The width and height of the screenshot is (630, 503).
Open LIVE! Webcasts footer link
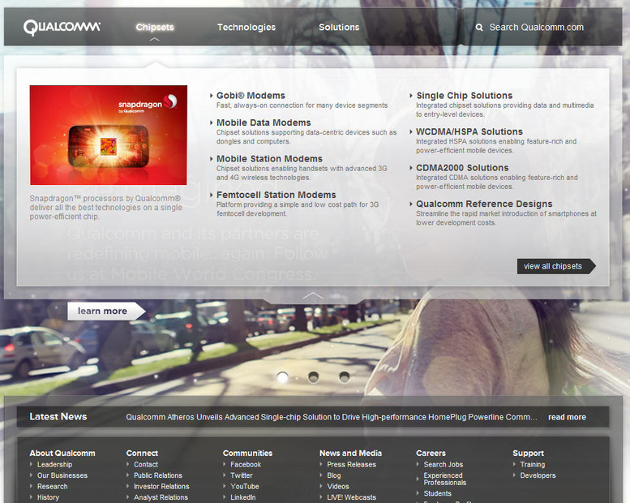(352, 497)
